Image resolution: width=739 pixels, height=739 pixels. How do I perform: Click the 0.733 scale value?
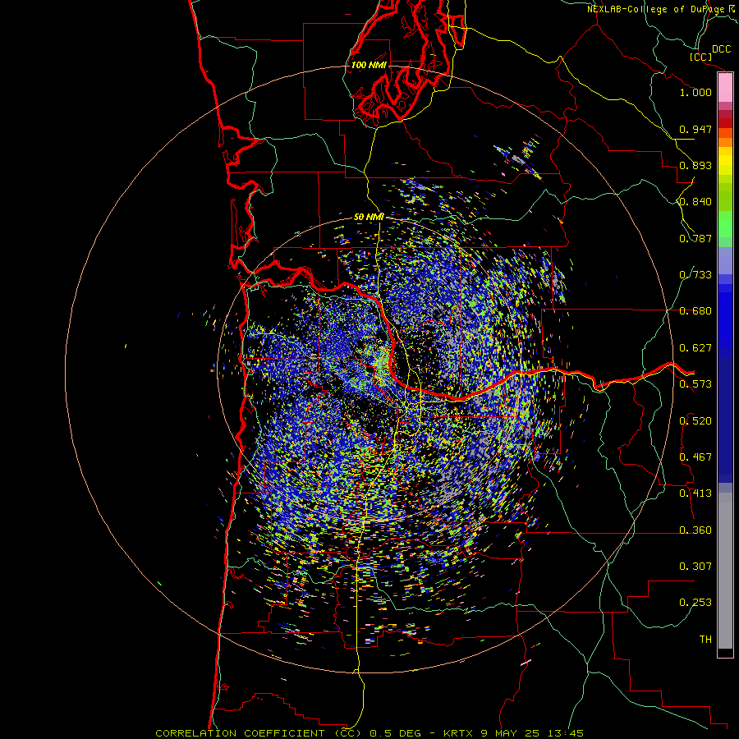[695, 275]
